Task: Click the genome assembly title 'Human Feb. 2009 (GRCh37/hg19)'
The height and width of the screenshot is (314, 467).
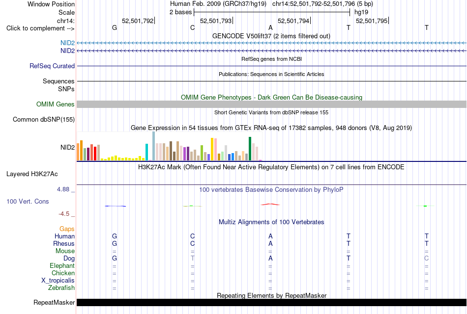Action: tap(218, 4)
